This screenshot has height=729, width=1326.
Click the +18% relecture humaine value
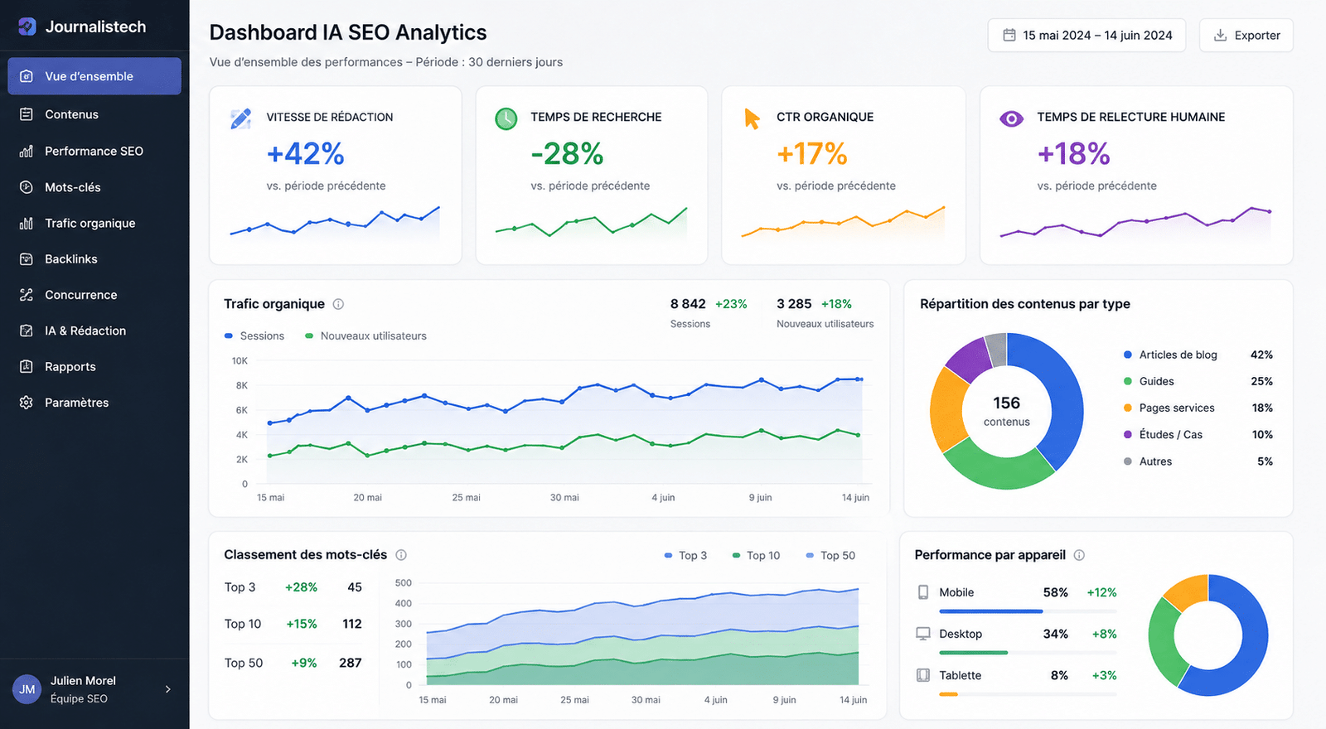click(x=1073, y=154)
